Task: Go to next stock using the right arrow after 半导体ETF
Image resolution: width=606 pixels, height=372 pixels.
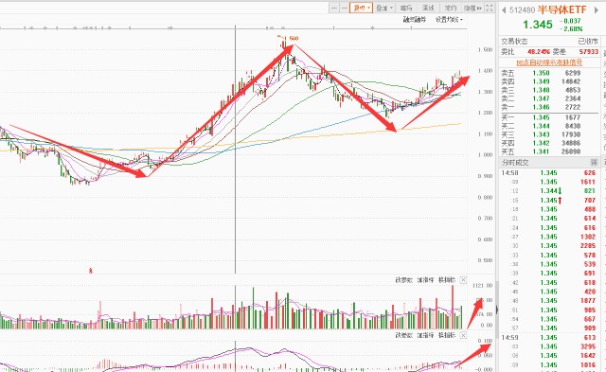Action: [x=596, y=10]
